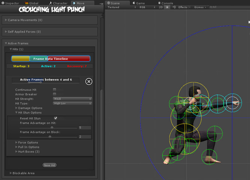Switch to the Game tab
250x180 pixels.
coord(139,3)
